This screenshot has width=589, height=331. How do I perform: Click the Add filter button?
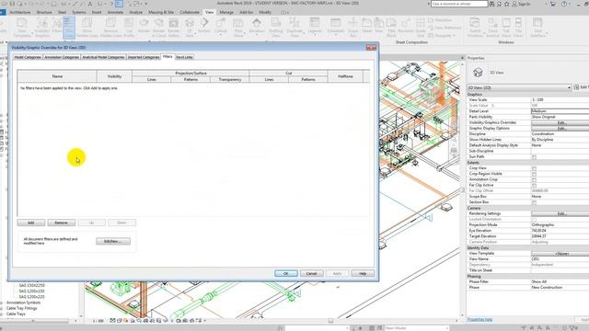(x=31, y=223)
